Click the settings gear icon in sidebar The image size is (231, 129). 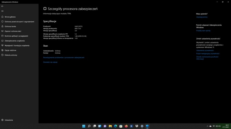2,120
